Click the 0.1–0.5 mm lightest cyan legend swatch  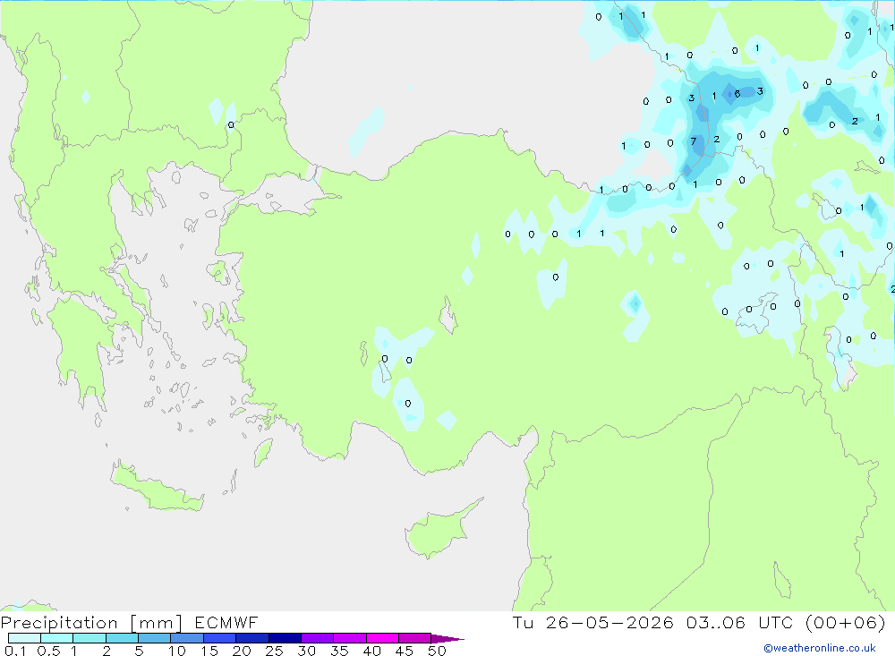(x=24, y=638)
